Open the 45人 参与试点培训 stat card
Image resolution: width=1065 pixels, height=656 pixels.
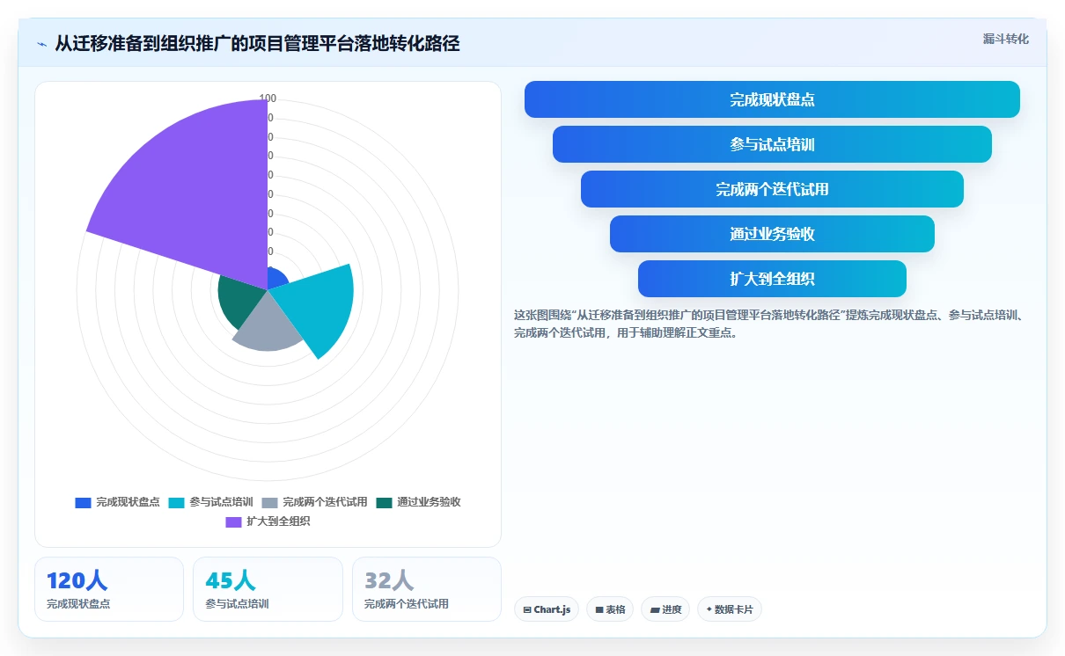pyautogui.click(x=268, y=589)
